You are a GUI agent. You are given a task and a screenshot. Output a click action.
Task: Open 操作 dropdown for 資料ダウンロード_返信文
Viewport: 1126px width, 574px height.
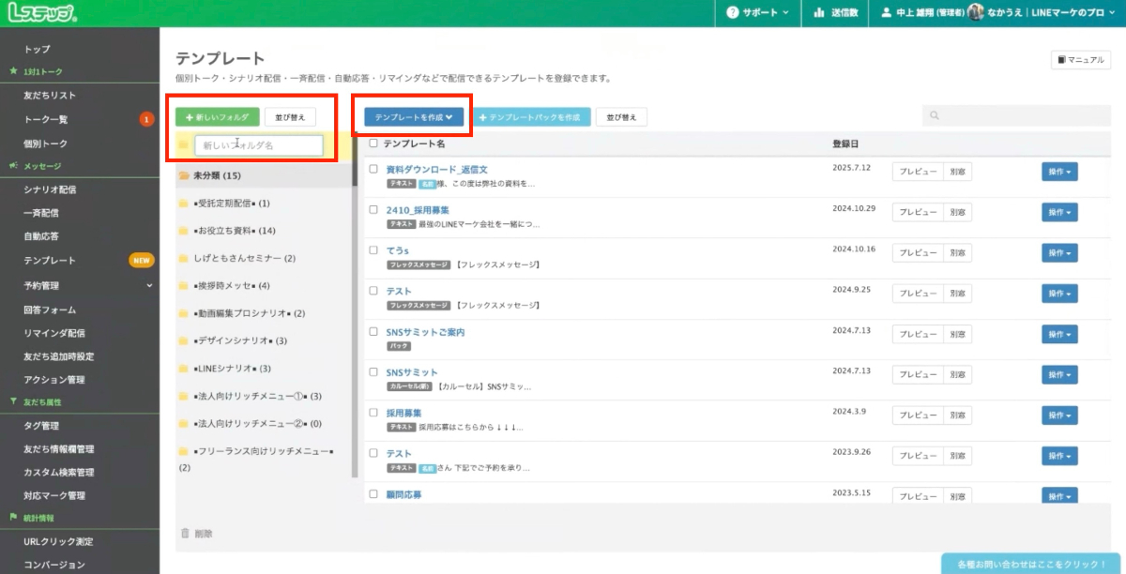(x=1059, y=172)
